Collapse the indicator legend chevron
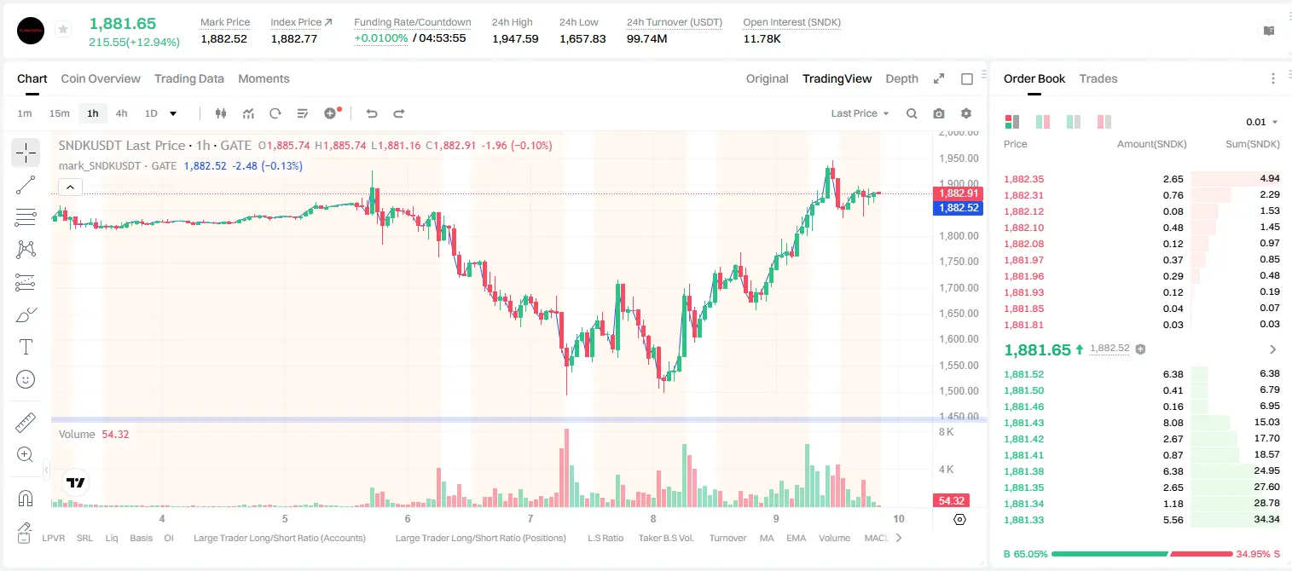Viewport: 1292px width, 571px height. pos(71,187)
